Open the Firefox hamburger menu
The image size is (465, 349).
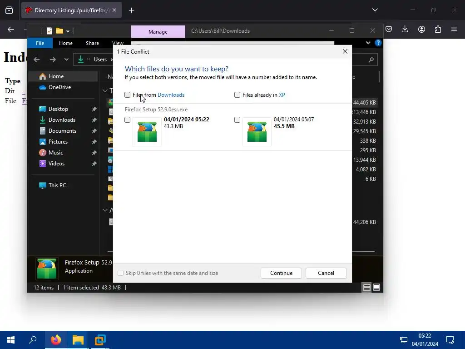[454, 29]
